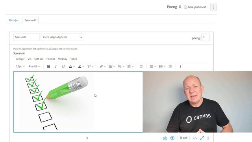Select the Spørsmål tab
The width and height of the screenshot is (252, 142).
pos(30,20)
